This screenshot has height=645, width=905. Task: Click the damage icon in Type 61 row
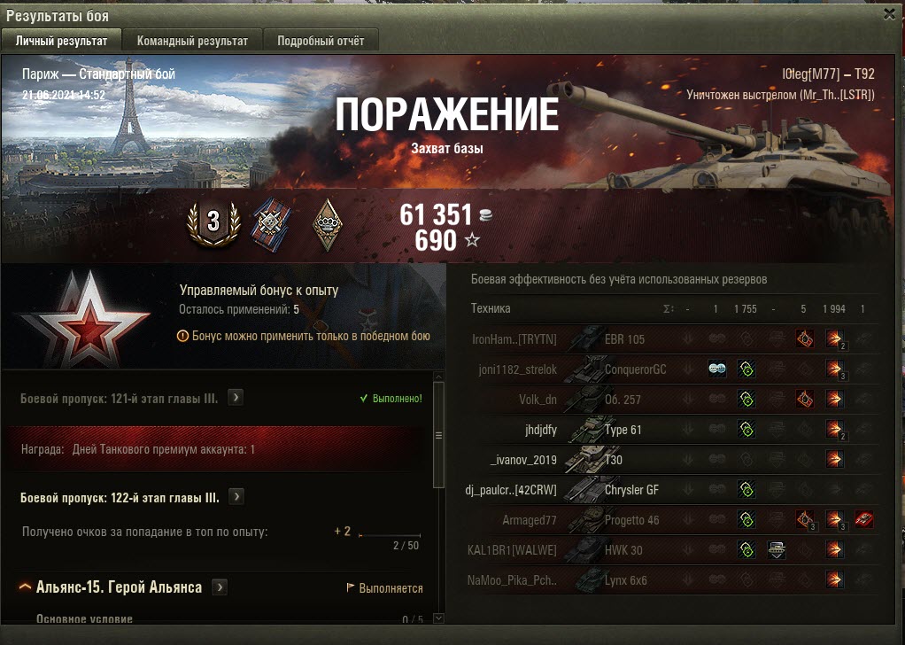click(x=834, y=429)
